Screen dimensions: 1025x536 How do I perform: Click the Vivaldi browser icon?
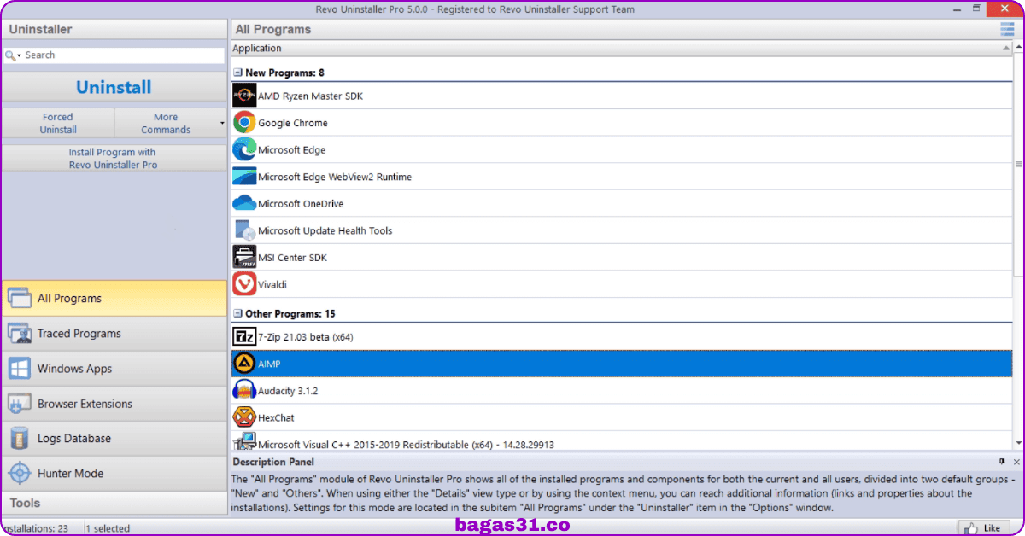click(x=244, y=284)
